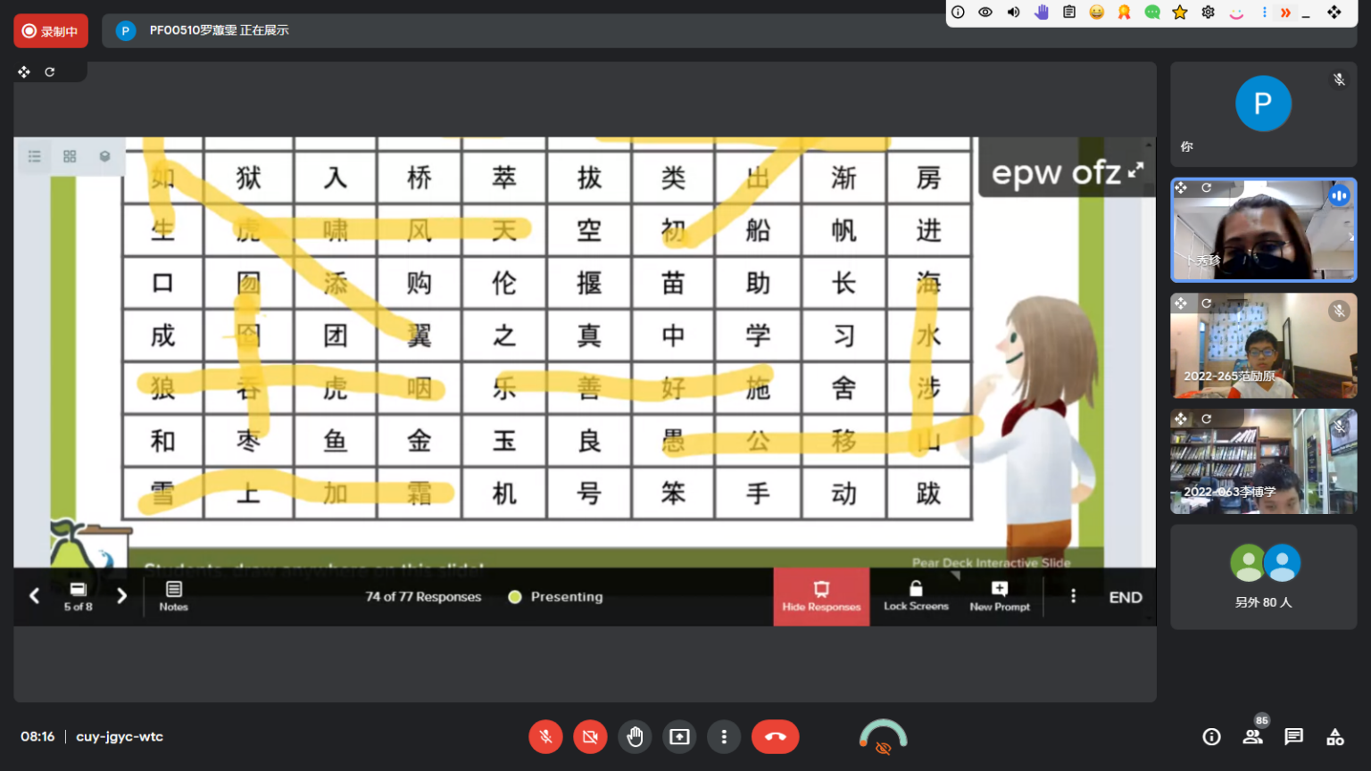Open the 另外 80 人 participants tile
Viewport: 1371px width, 771px height.
(x=1263, y=576)
